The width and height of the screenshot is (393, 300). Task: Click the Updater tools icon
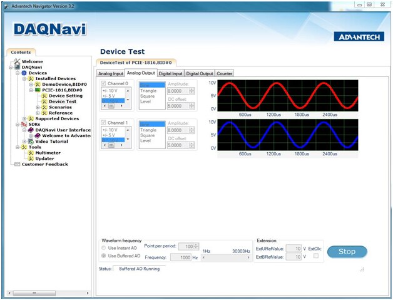(x=31, y=158)
